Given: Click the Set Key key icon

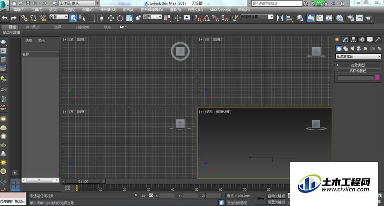Looking at the screenshot, I should coord(260,198).
